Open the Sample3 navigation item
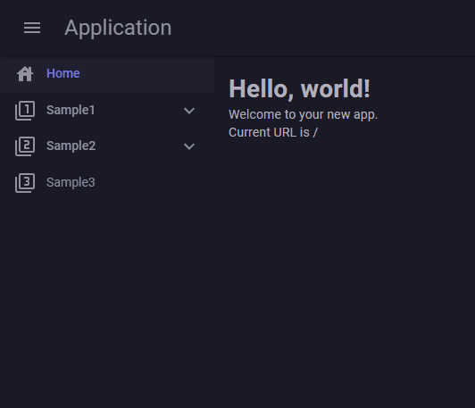 pyautogui.click(x=107, y=183)
